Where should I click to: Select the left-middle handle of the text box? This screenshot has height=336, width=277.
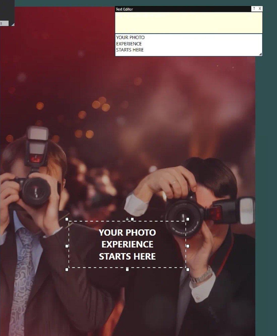coord(67,246)
